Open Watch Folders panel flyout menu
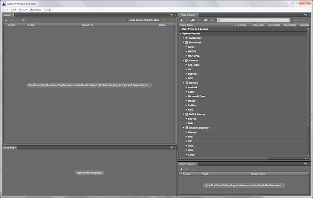 click(306, 164)
